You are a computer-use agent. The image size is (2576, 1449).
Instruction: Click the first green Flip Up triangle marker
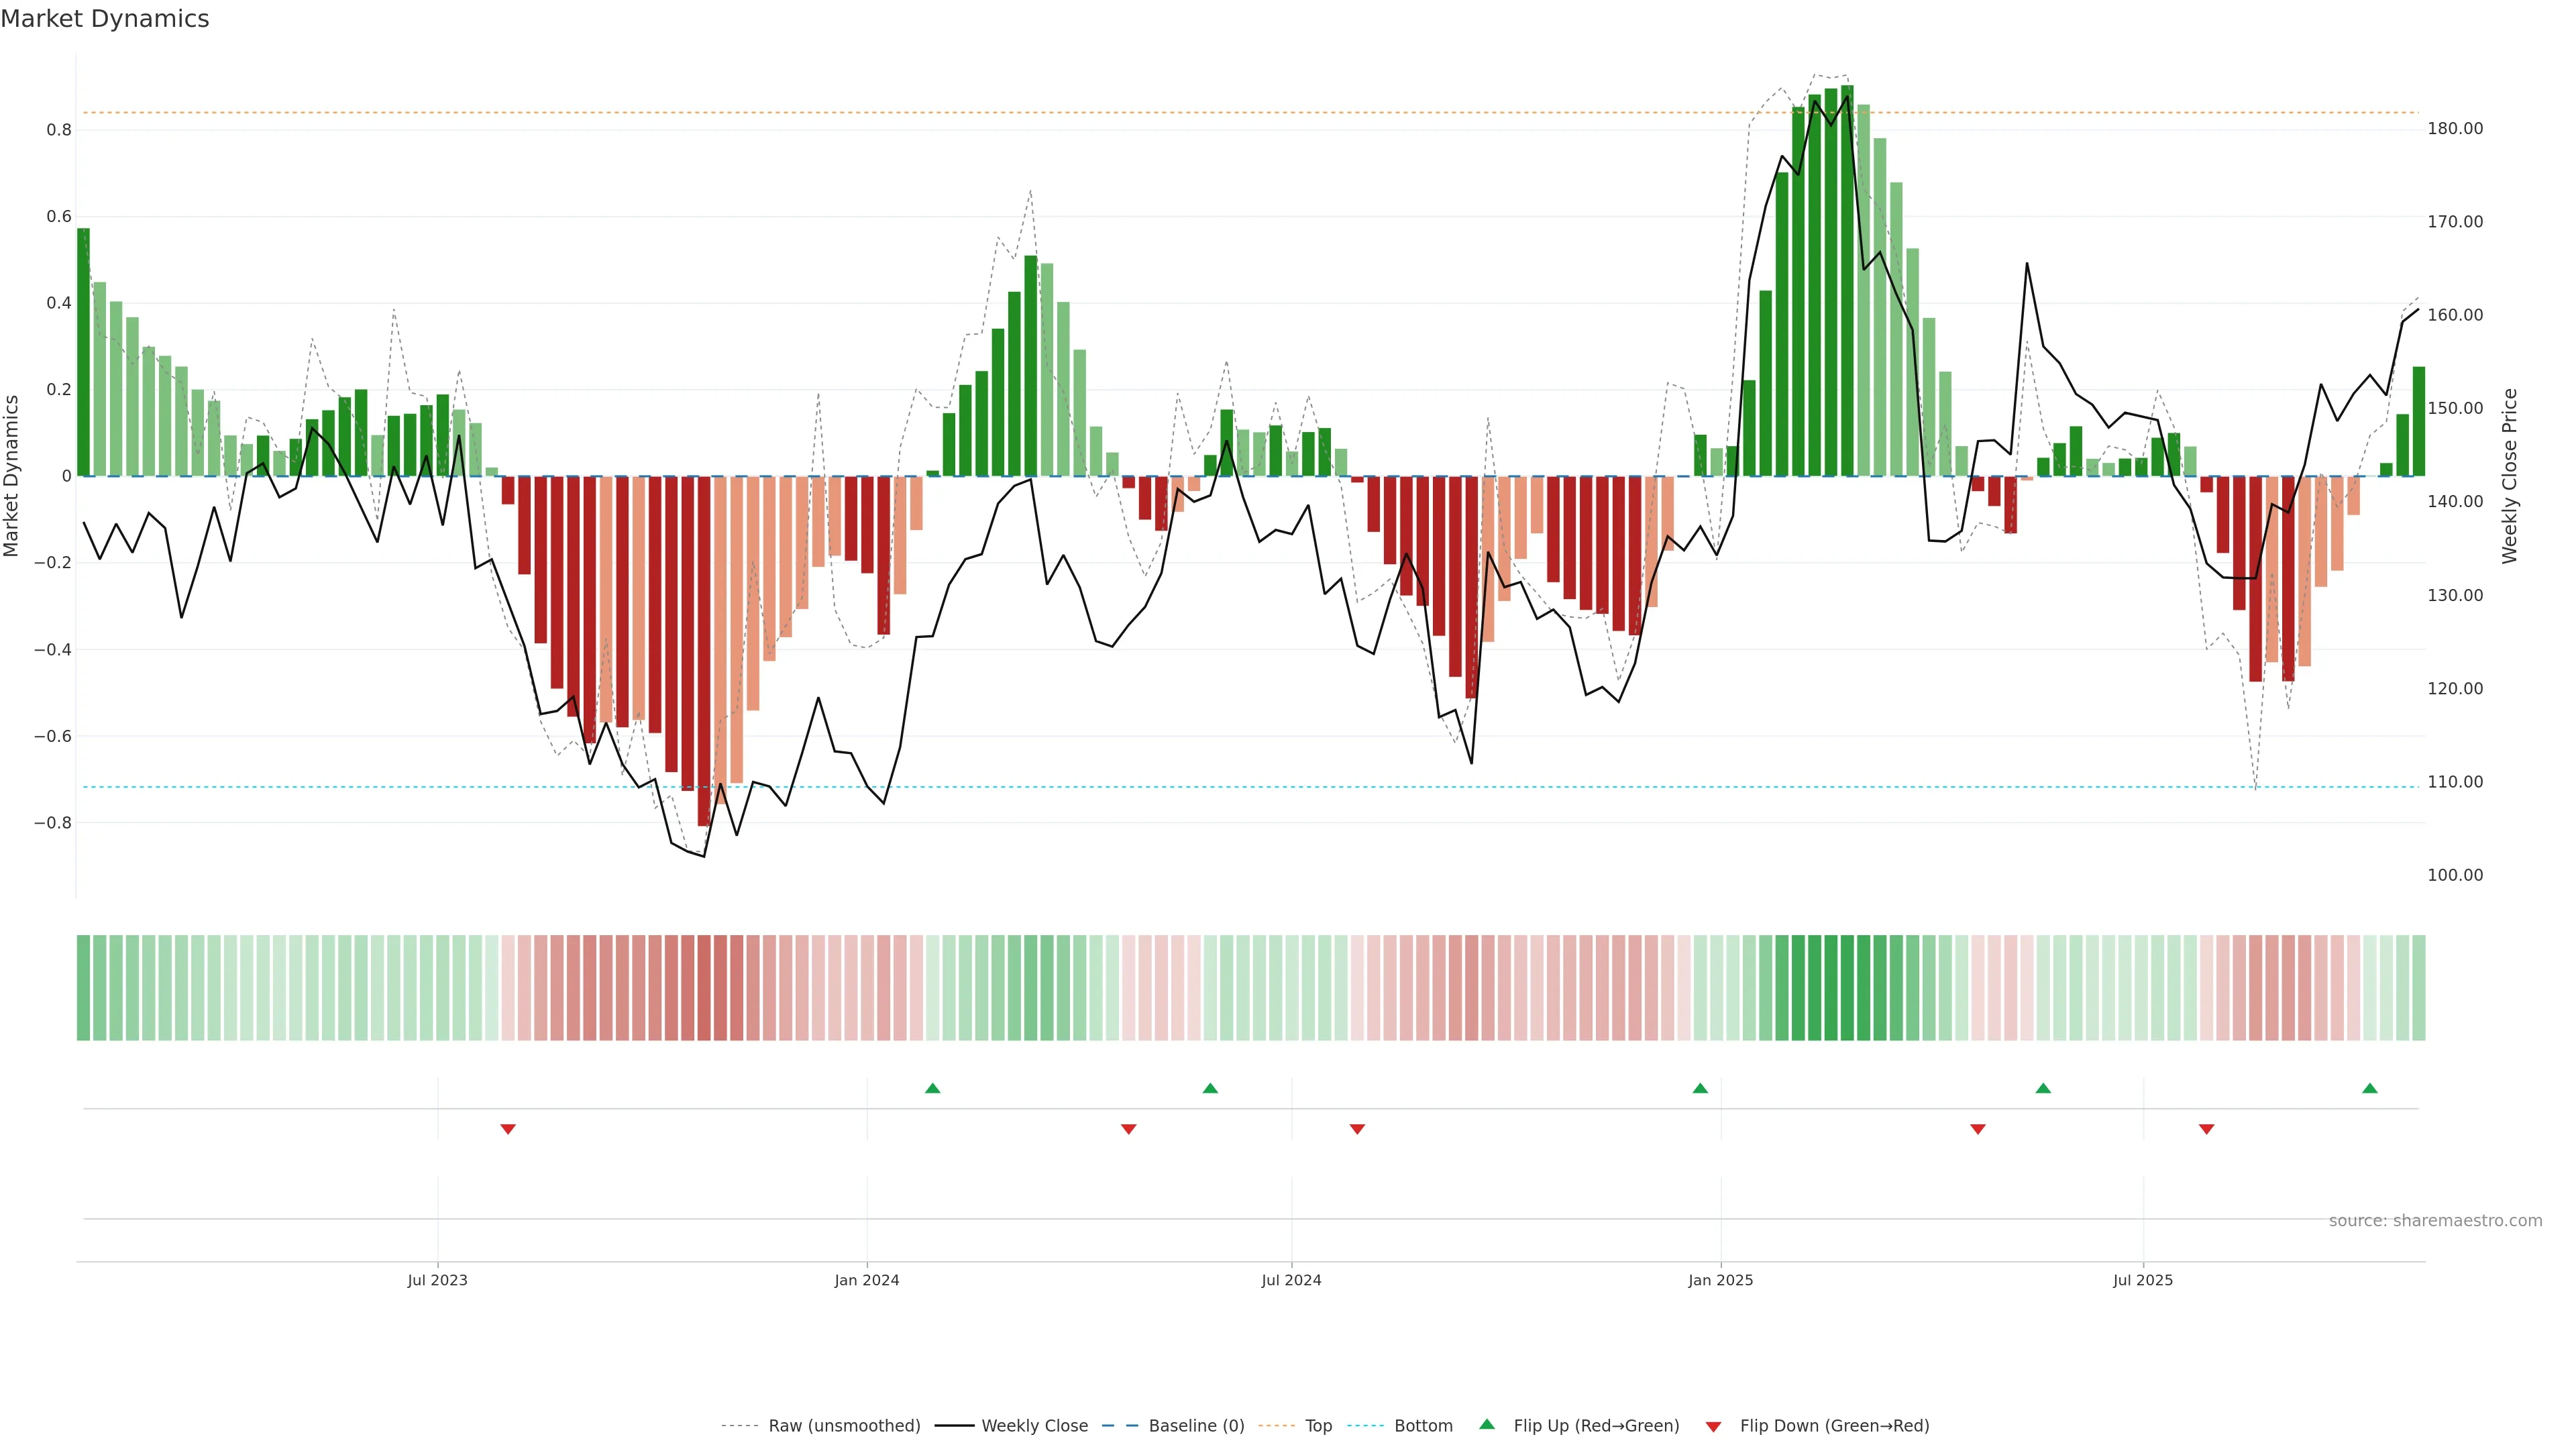tap(932, 1088)
